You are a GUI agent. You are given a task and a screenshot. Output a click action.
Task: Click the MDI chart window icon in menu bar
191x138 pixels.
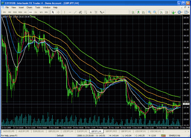pos(3,7)
